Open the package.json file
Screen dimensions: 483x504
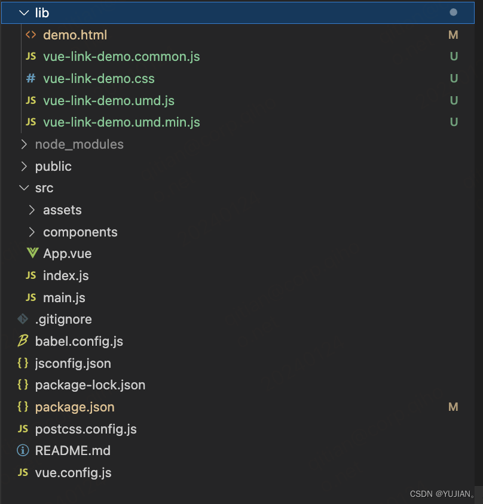point(75,407)
